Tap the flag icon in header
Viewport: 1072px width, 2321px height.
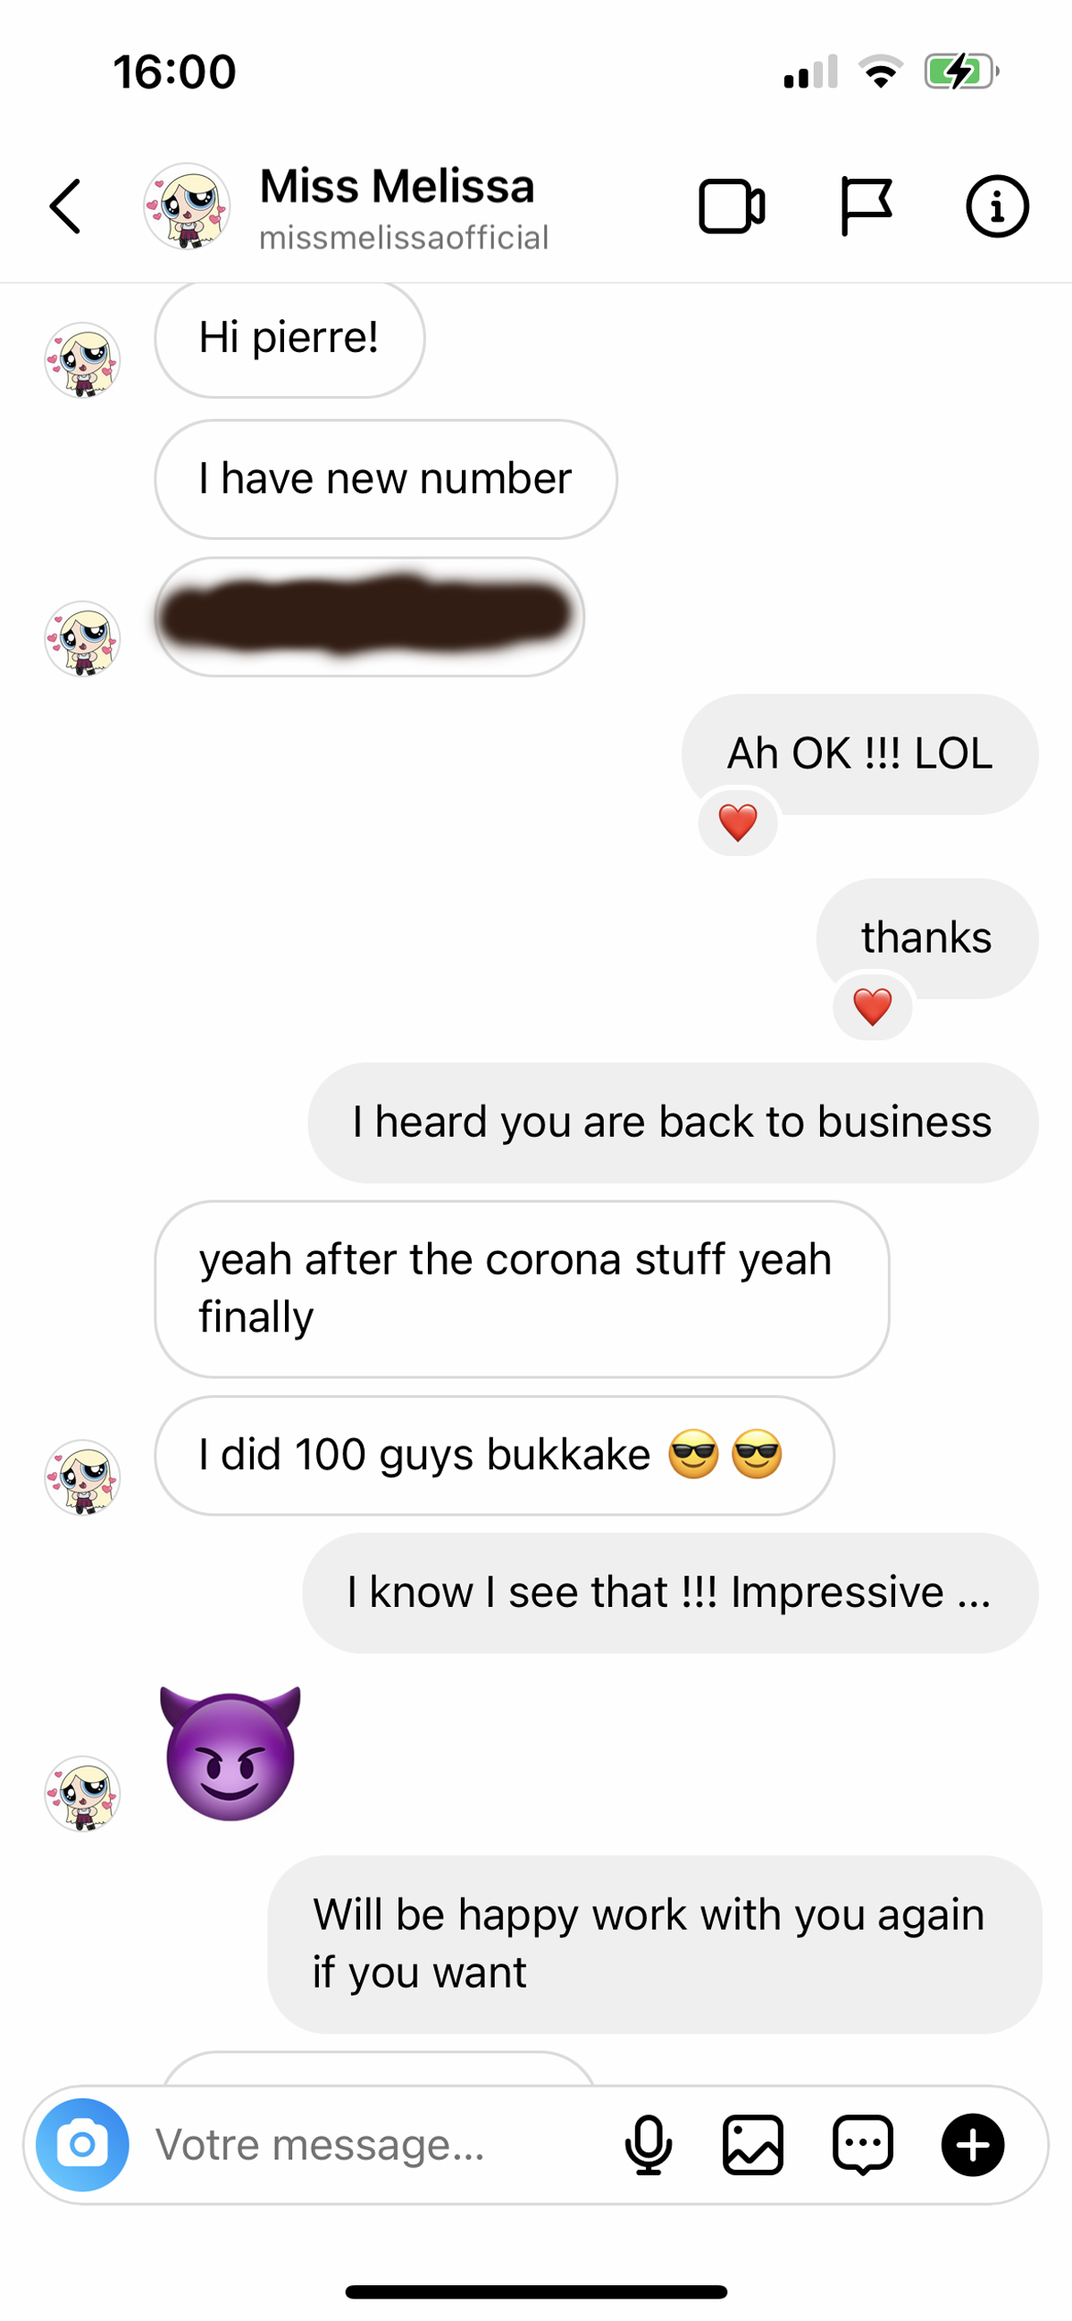point(866,206)
